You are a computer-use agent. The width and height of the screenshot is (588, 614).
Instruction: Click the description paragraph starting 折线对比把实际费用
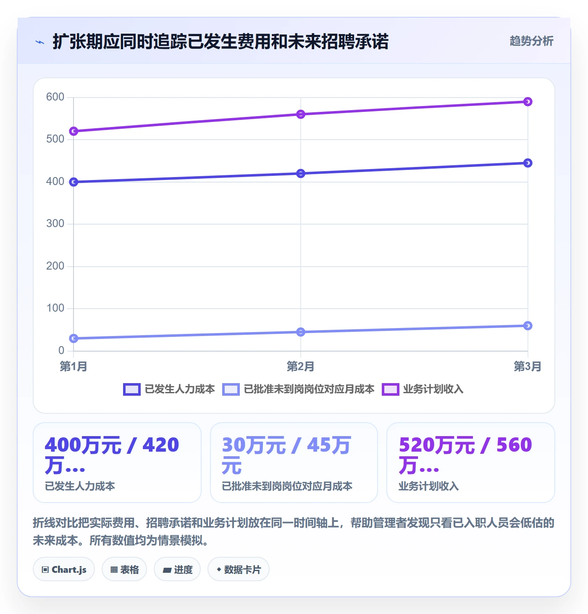294,532
